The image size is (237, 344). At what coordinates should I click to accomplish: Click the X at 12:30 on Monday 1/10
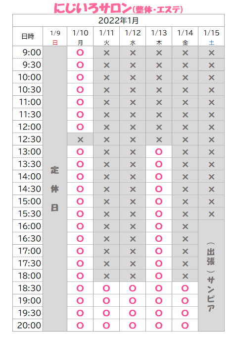80,139
